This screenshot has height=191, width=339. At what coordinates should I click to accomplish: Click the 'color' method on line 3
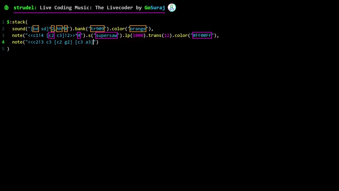181,35
